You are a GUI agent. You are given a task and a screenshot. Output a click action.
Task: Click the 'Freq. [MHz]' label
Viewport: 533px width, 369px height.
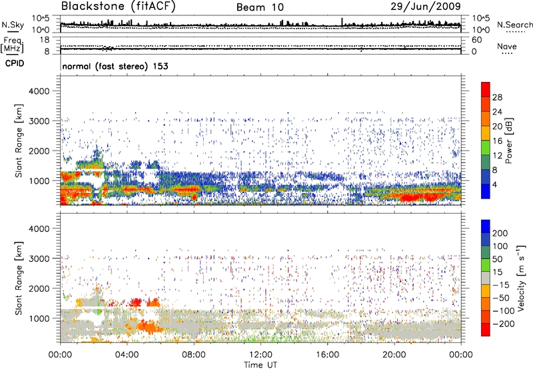pyautogui.click(x=13, y=45)
